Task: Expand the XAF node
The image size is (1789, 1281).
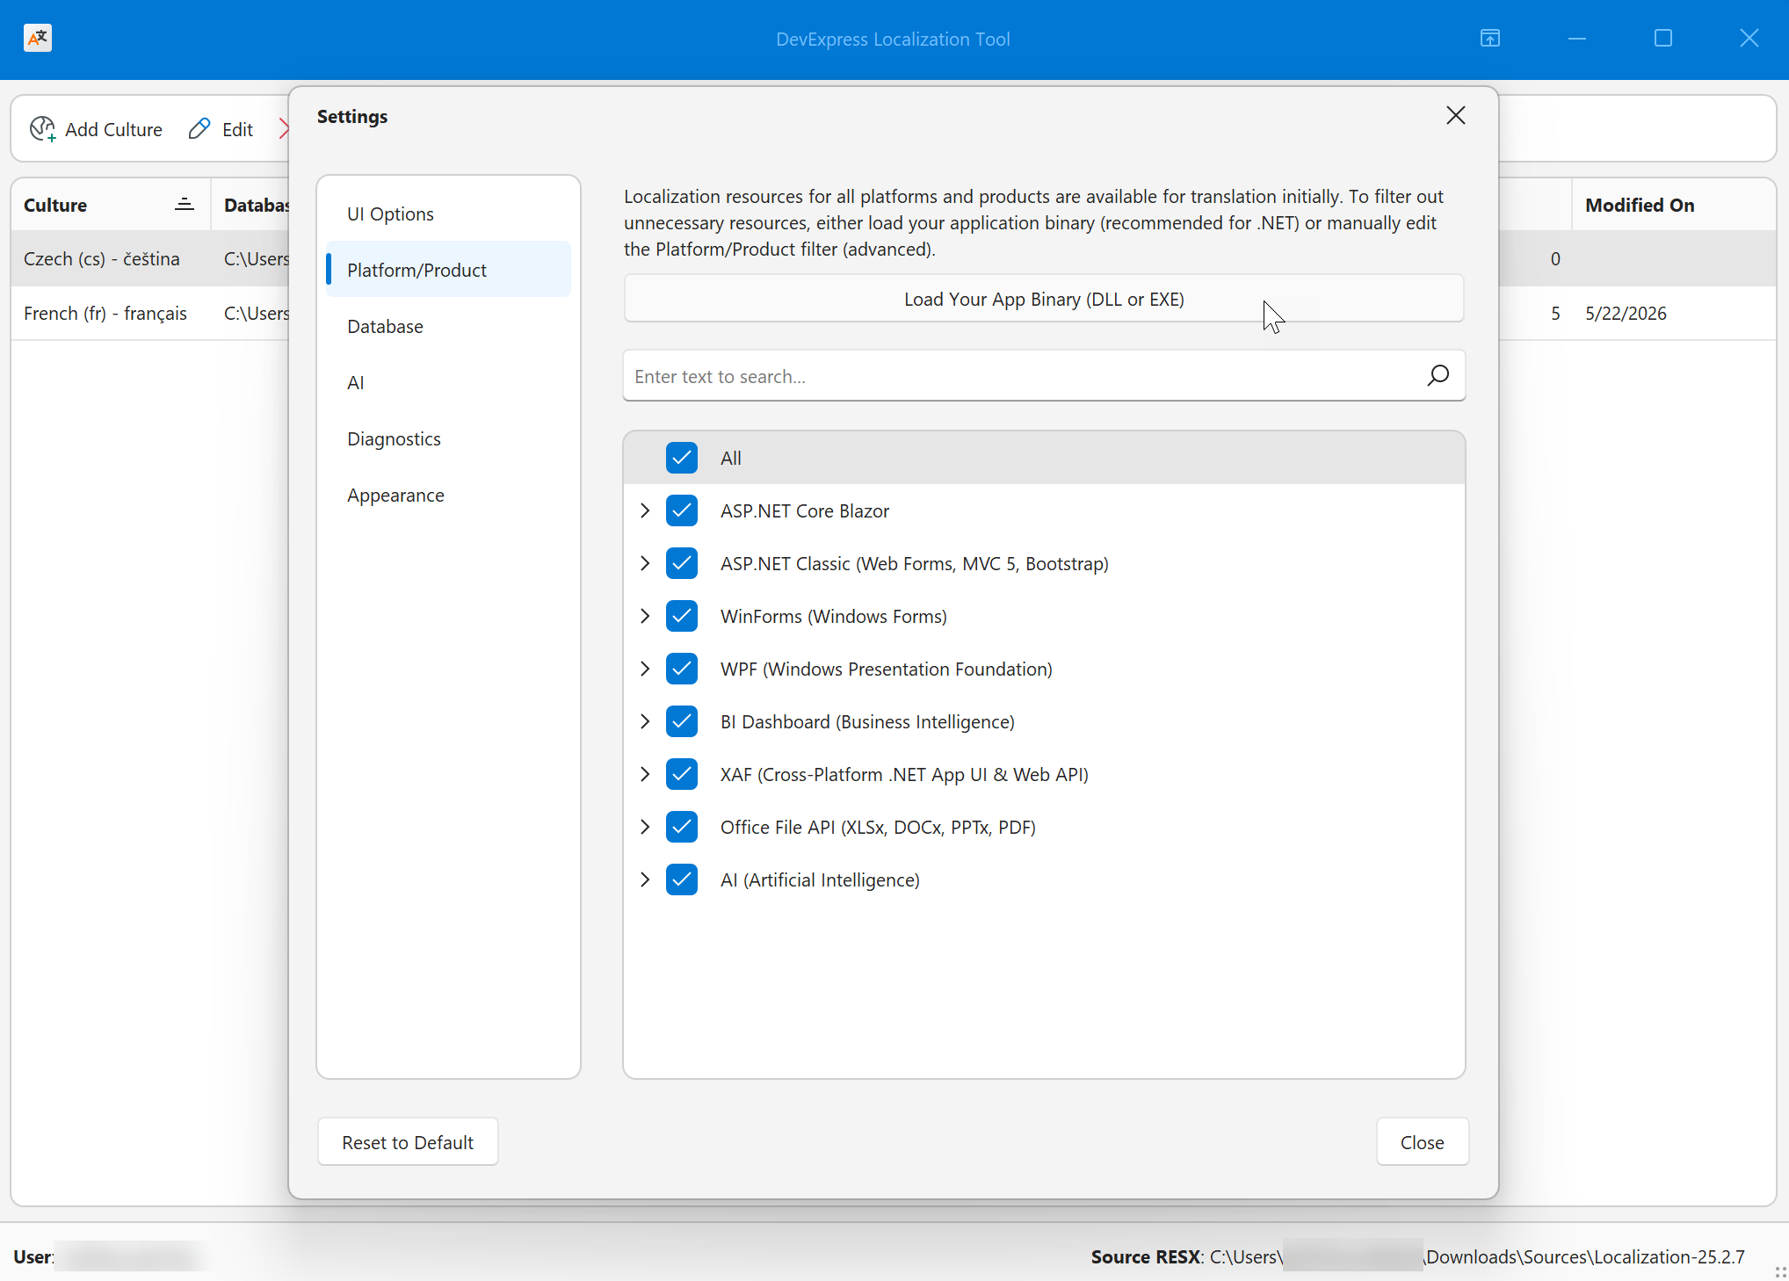Action: point(645,774)
